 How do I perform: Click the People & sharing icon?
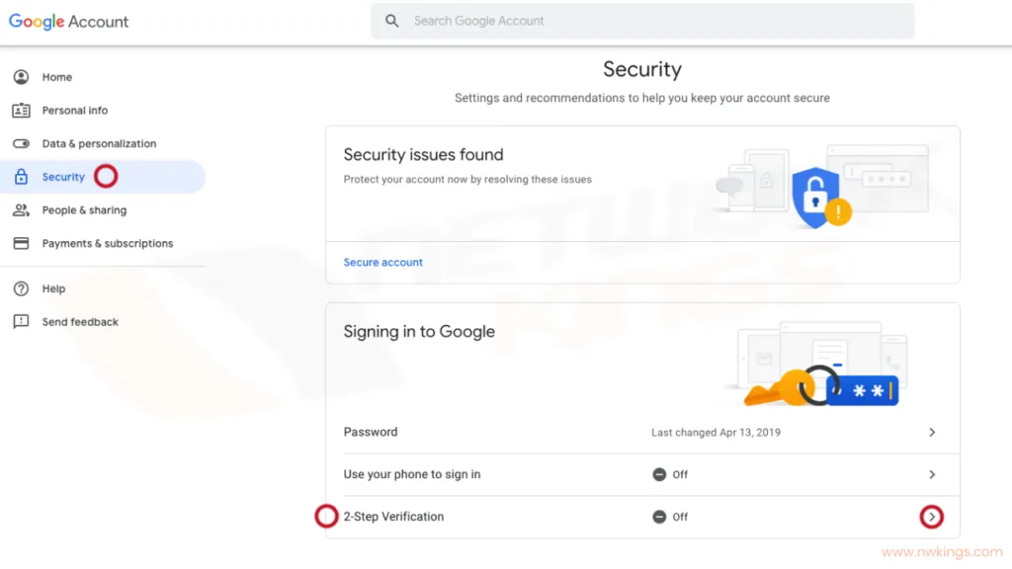(21, 210)
